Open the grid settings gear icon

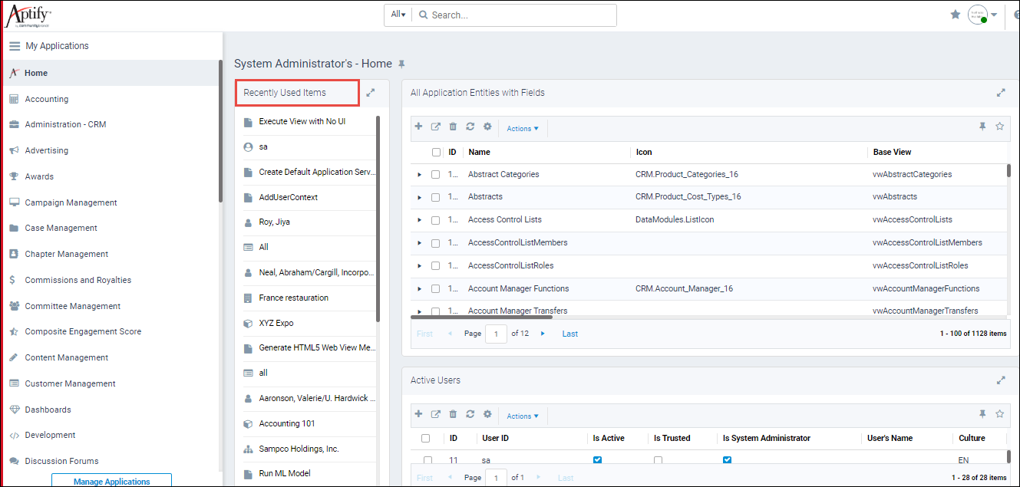tap(487, 126)
